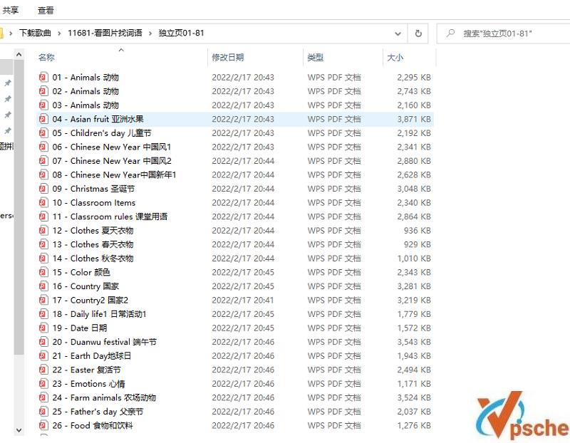The width and height of the screenshot is (570, 443).
Task: Navigate to "11681-看图片找词语" via breadcrumb
Action: coord(107,33)
